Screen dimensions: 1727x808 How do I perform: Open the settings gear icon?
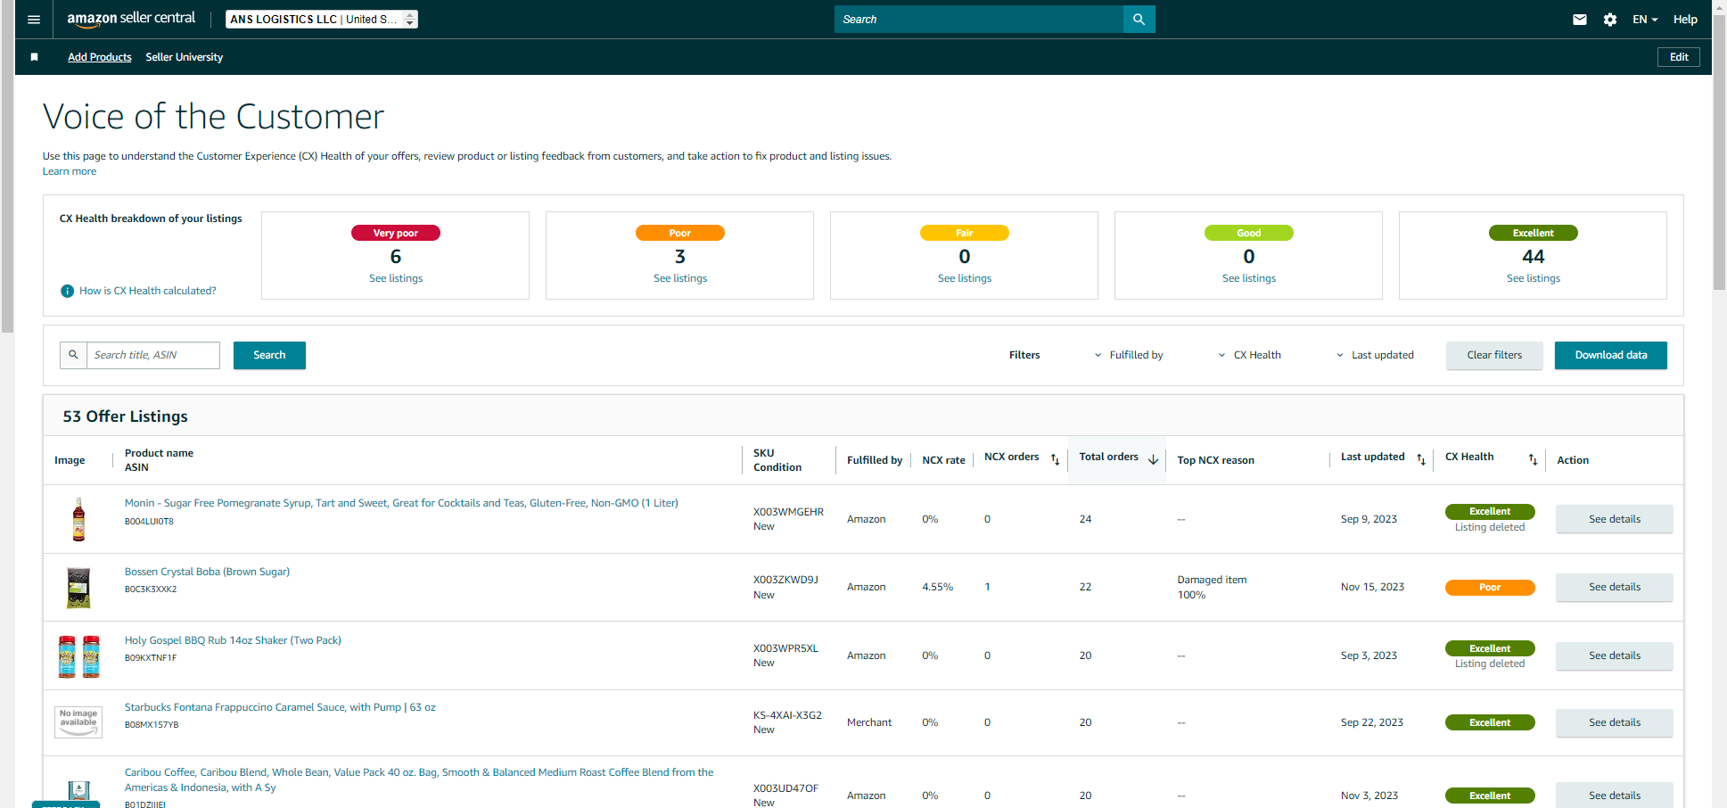tap(1610, 20)
